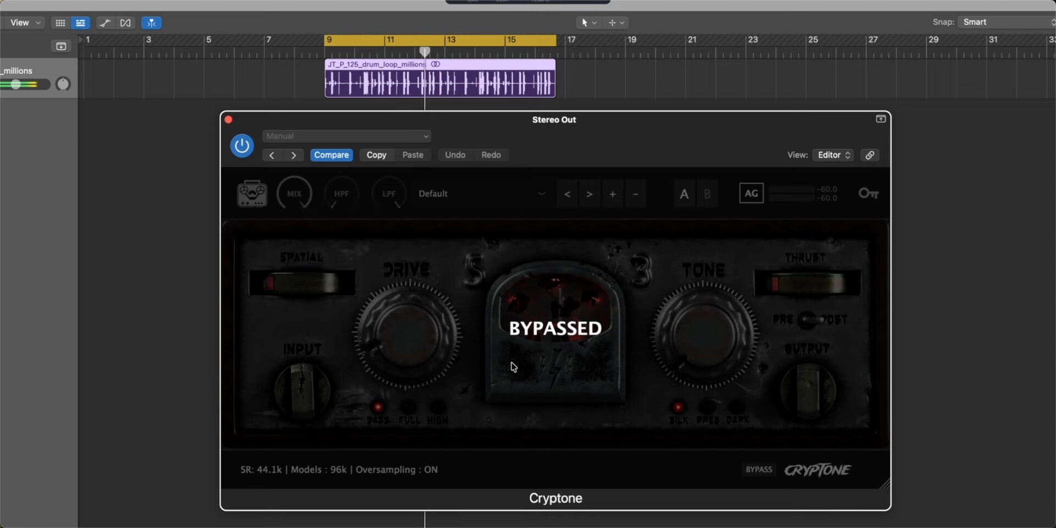Open the Manual preset dropdown

click(346, 136)
